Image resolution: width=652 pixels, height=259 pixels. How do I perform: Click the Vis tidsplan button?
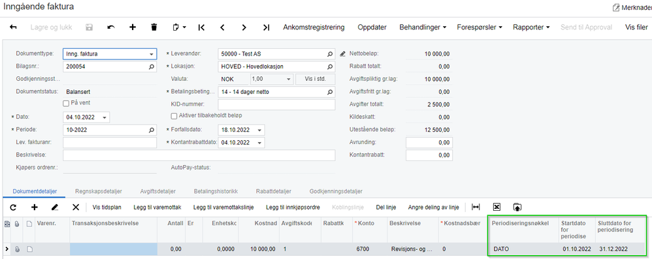click(107, 207)
